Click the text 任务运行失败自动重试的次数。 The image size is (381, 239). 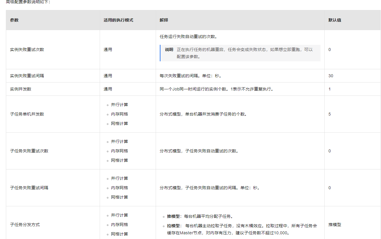click(189, 37)
